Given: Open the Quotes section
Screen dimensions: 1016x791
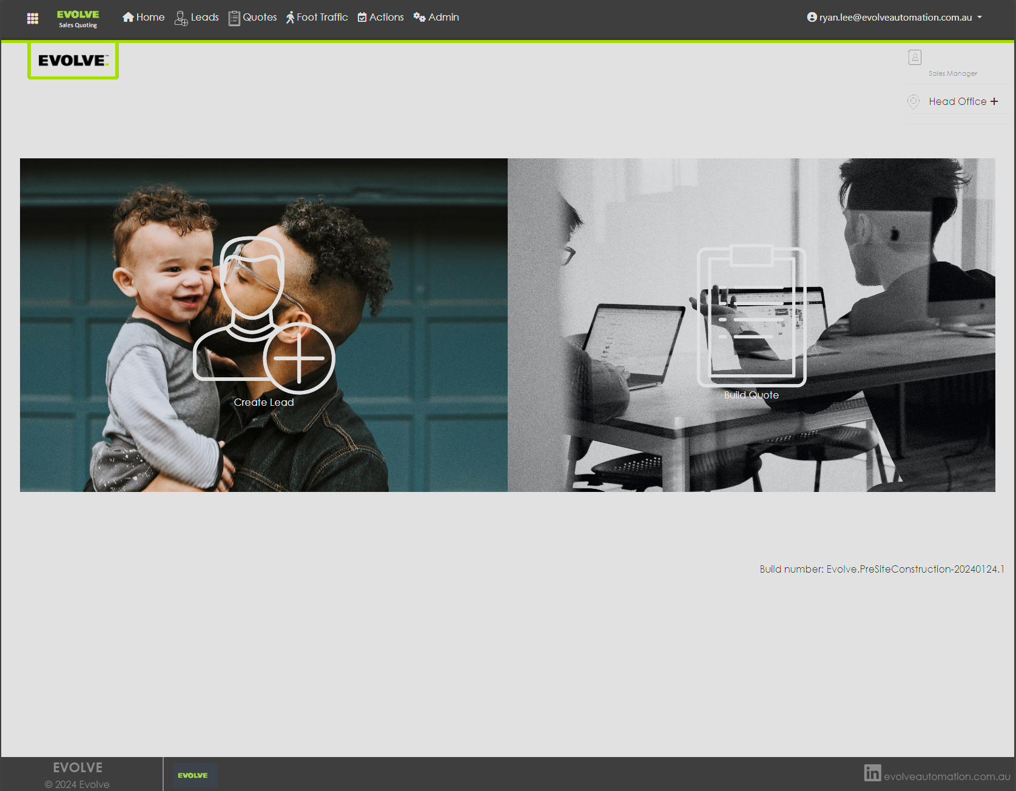Looking at the screenshot, I should click(x=253, y=18).
